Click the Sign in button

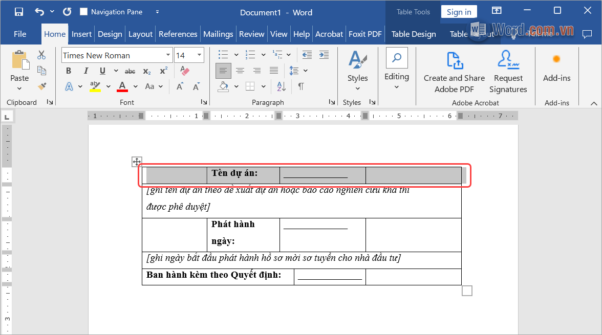(459, 12)
